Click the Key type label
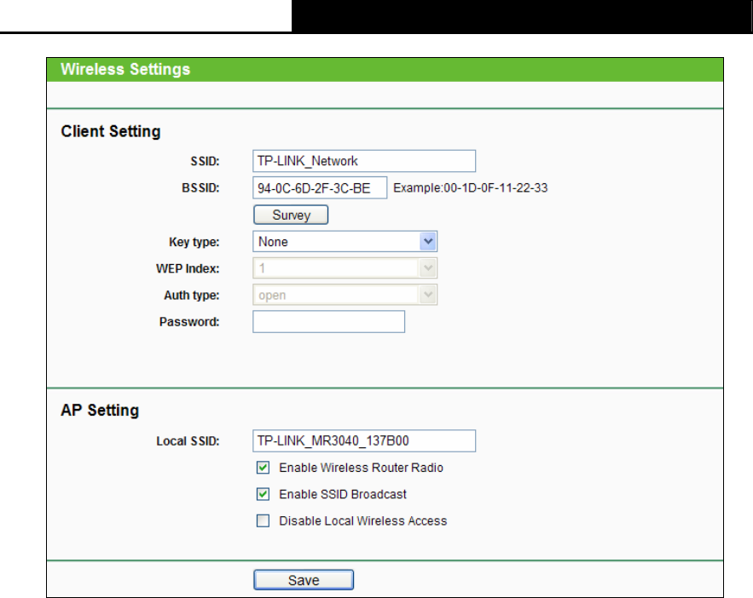Screen dimensions: 753x598 pos(194,242)
